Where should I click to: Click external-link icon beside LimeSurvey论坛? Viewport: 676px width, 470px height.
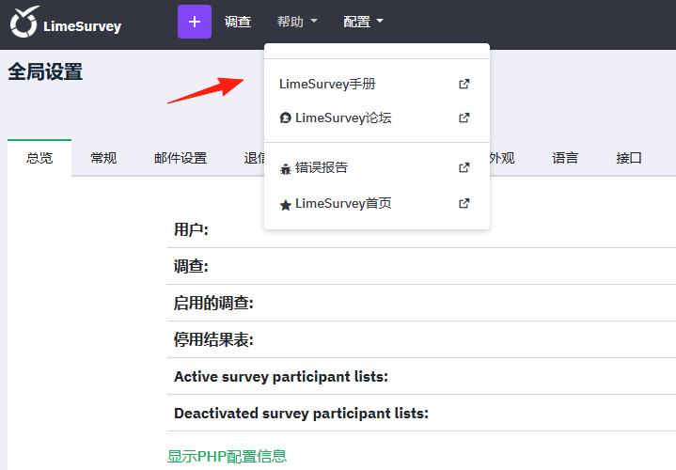pyautogui.click(x=464, y=117)
